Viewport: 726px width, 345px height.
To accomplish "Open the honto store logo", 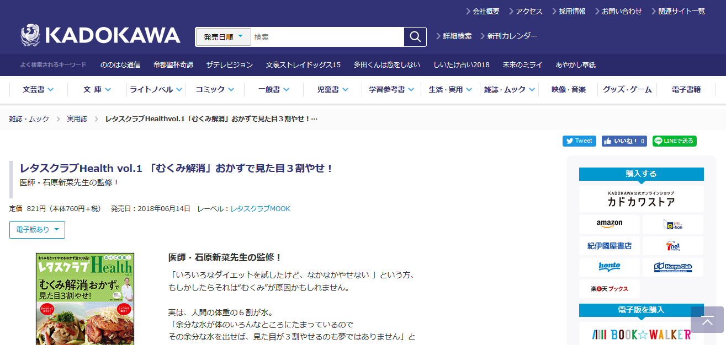I will [610, 267].
